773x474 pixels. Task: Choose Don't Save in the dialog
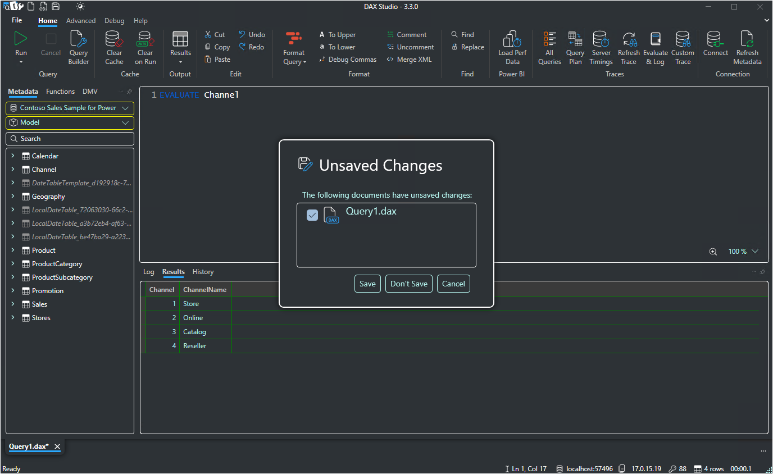[x=409, y=284]
